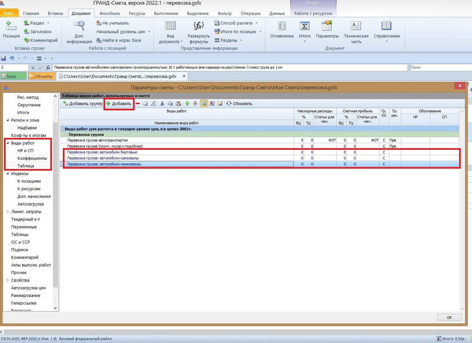472x343 pixels.
Task: Select НР и СП tree item
Action: (x=26, y=150)
